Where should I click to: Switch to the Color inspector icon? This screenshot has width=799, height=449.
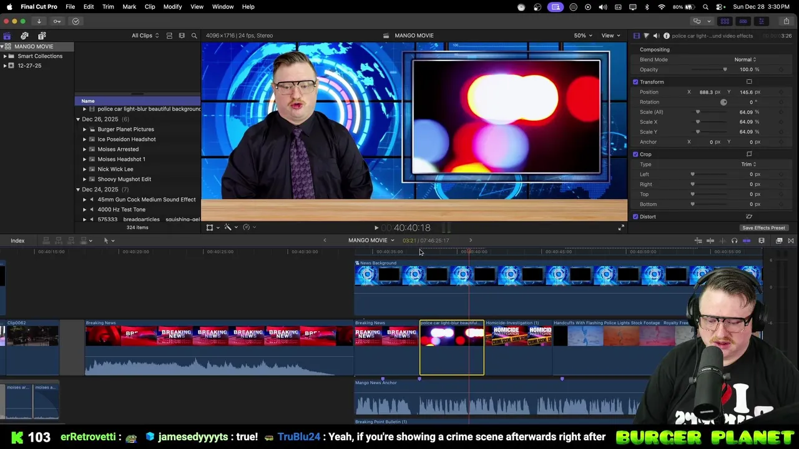click(x=646, y=36)
